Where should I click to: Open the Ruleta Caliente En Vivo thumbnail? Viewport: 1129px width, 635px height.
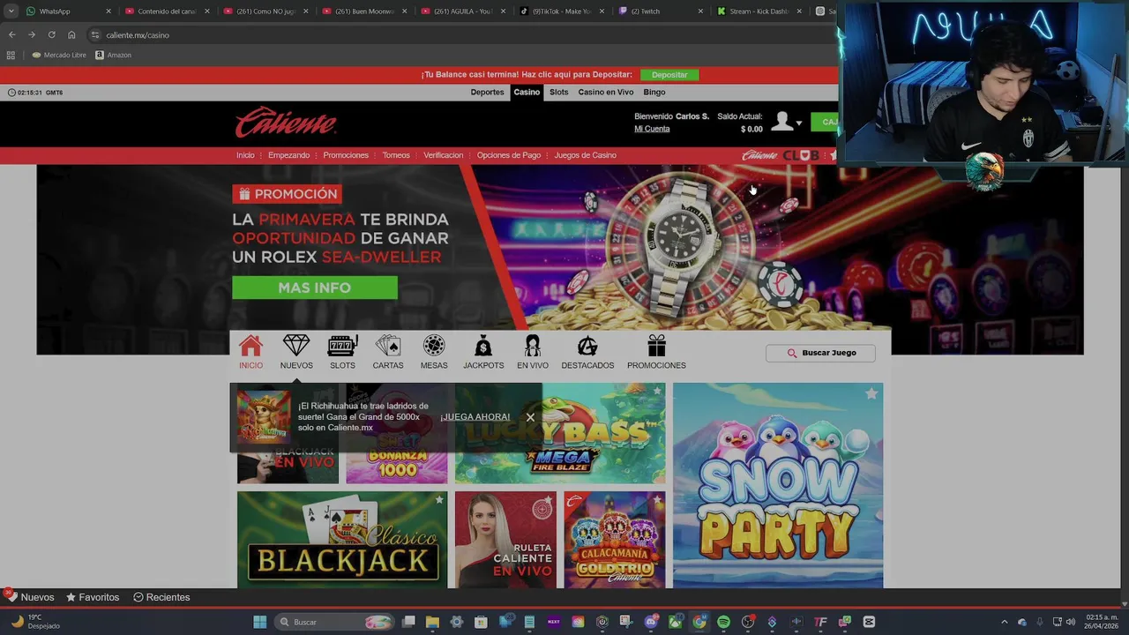pos(505,539)
